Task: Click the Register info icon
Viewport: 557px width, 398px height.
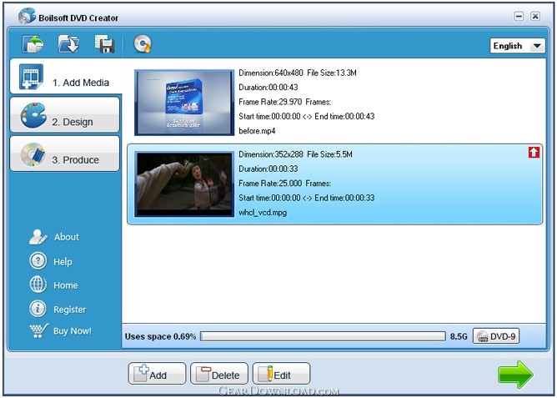Action: (38, 309)
